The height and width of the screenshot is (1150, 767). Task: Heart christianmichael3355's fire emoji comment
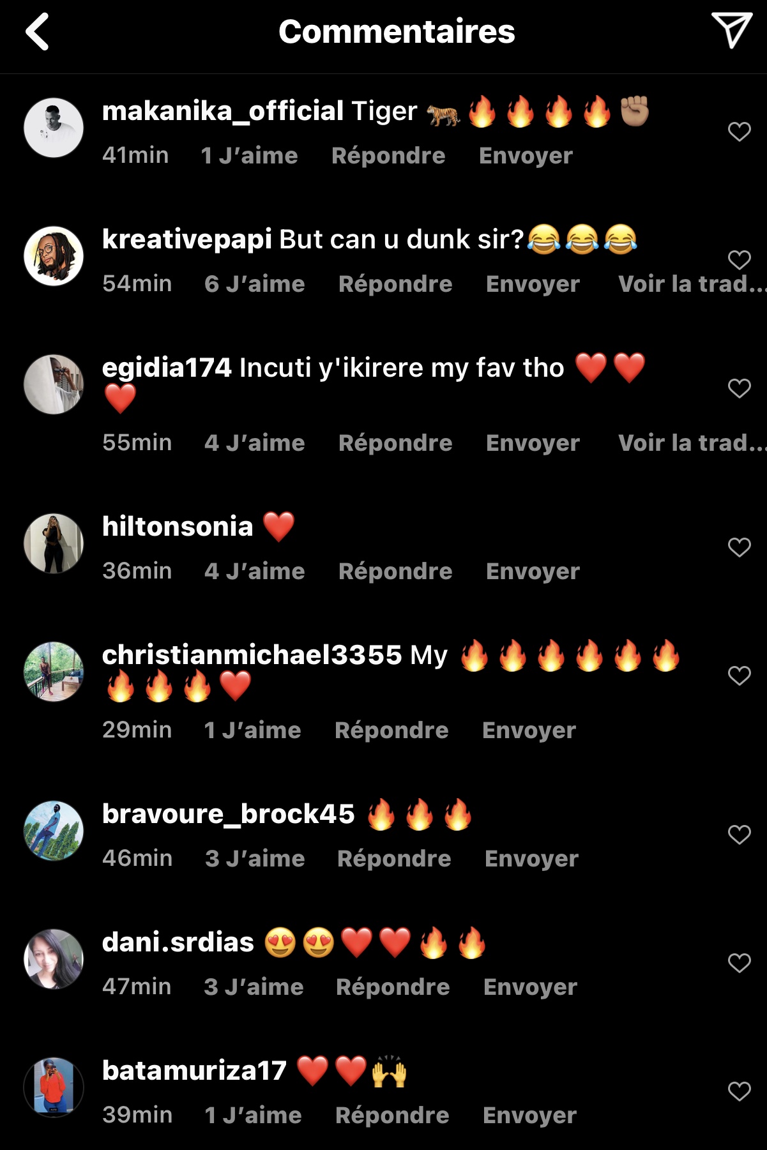point(739,676)
